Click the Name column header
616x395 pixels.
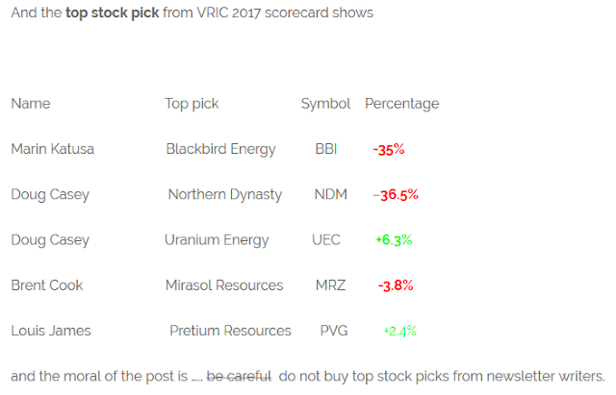coord(31,104)
